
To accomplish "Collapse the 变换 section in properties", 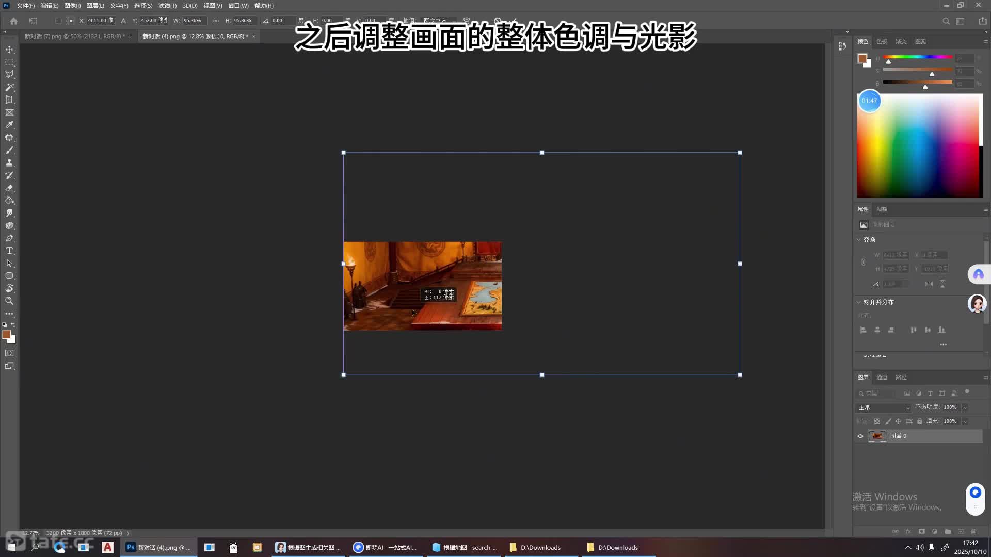I will 859,240.
